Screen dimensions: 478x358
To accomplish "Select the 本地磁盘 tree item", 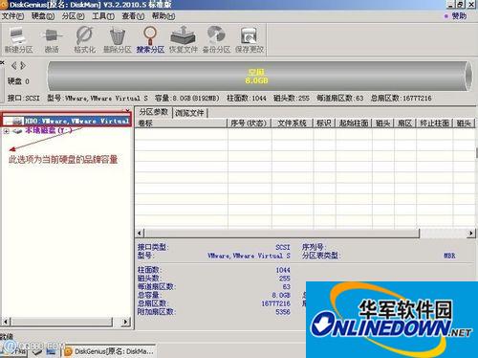I will [49, 130].
